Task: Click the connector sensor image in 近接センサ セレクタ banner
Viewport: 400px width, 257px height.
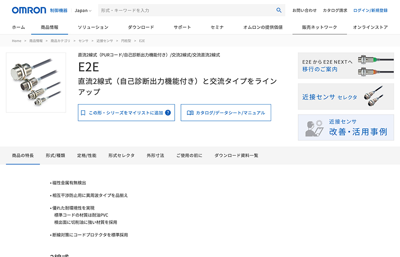Action: click(x=376, y=96)
